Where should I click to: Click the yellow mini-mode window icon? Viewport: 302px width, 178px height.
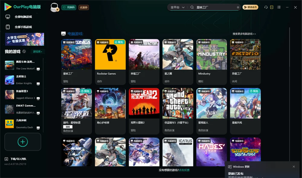[272, 7]
